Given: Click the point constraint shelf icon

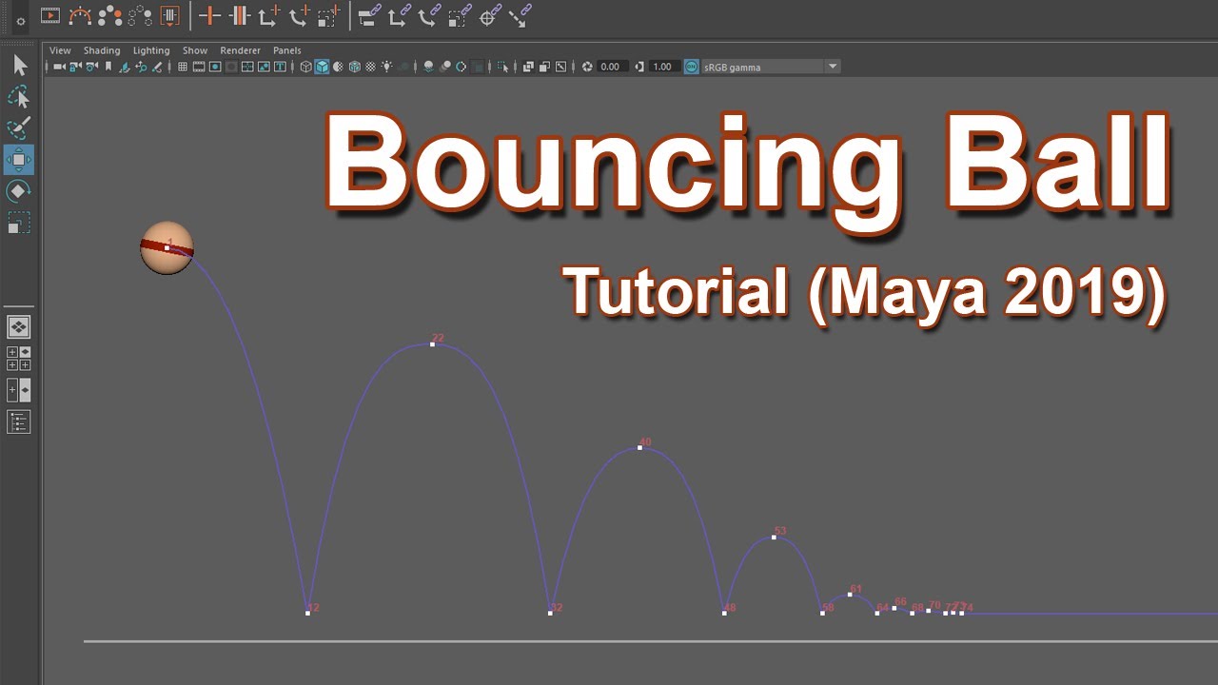Looking at the screenshot, I should 400,15.
